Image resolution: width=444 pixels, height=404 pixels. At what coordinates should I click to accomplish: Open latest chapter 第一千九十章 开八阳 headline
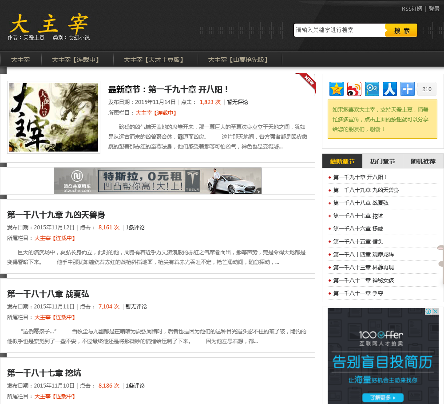click(x=168, y=90)
